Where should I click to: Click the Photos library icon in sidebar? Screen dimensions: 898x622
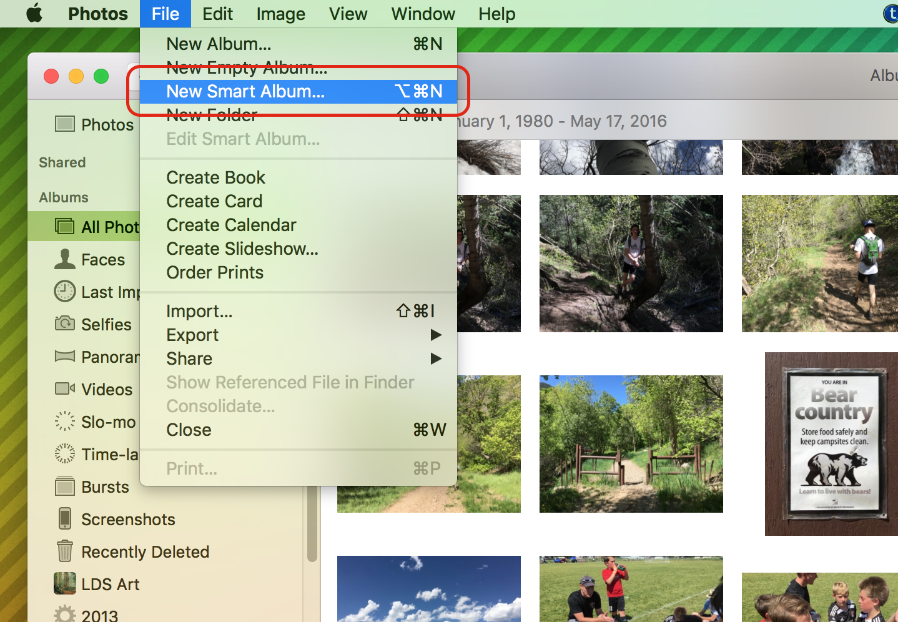64,124
